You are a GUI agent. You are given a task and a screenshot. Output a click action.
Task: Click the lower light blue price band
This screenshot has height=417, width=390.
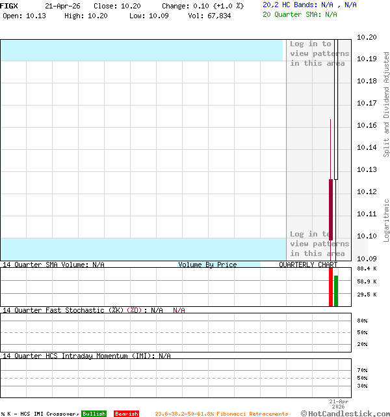coord(142,248)
